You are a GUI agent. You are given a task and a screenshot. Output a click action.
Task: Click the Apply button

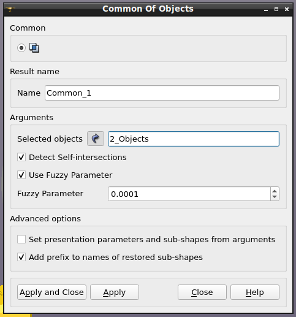[115, 292]
